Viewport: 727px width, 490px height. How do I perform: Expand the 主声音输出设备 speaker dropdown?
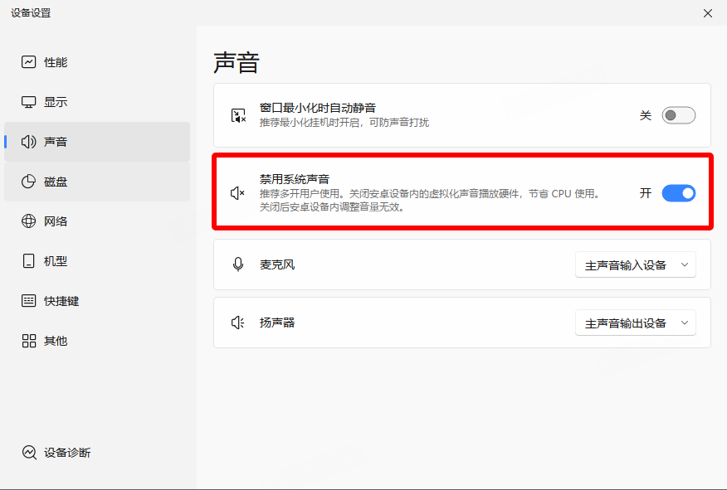coord(635,323)
